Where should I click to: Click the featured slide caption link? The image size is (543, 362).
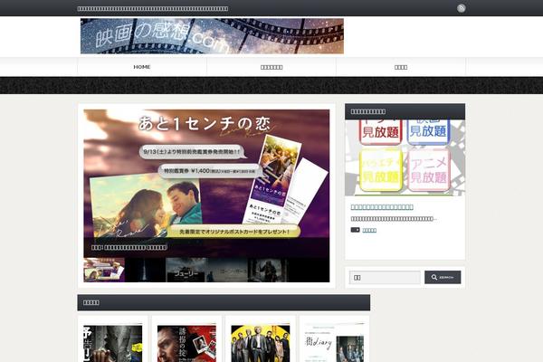[x=129, y=247]
